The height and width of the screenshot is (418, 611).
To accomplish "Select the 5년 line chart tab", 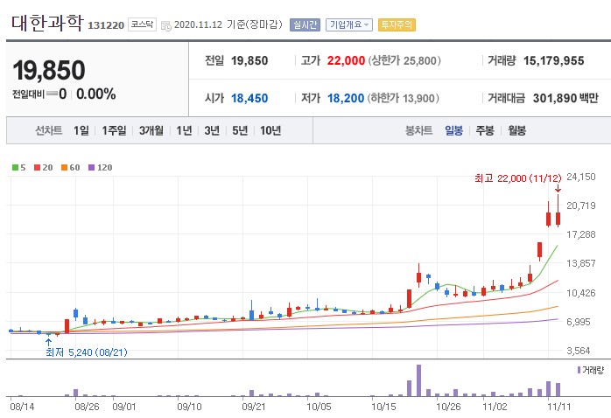I will (240, 130).
